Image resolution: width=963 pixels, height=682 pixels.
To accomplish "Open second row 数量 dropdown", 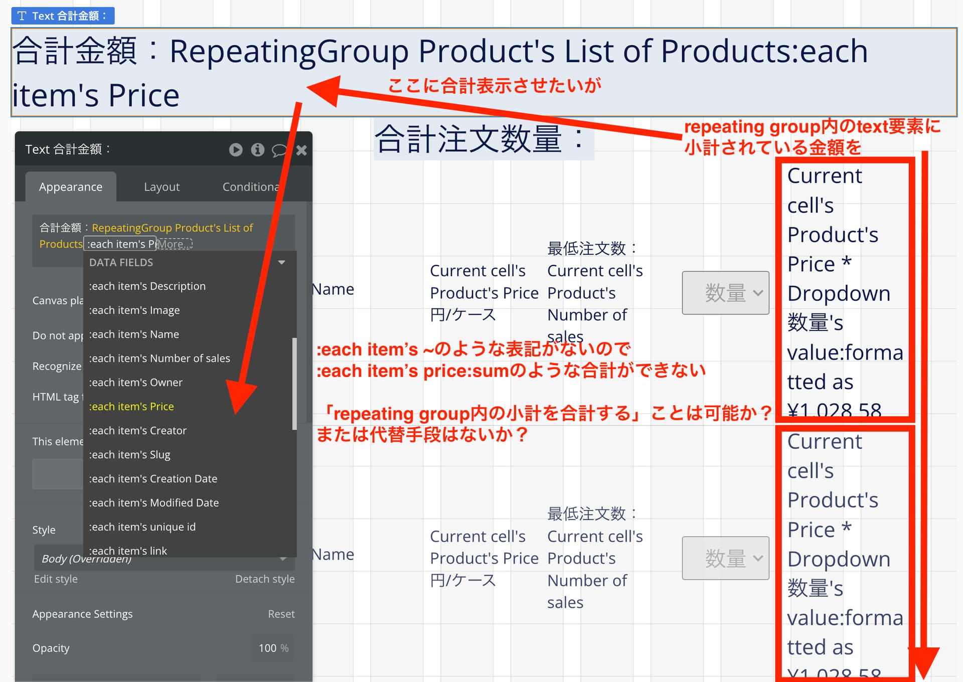I will (725, 558).
